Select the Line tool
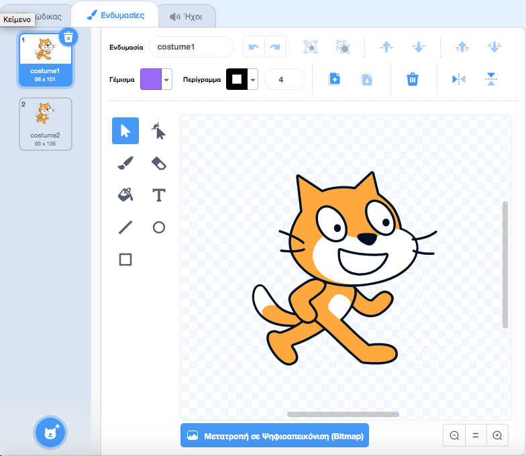The image size is (526, 456). pos(125,227)
